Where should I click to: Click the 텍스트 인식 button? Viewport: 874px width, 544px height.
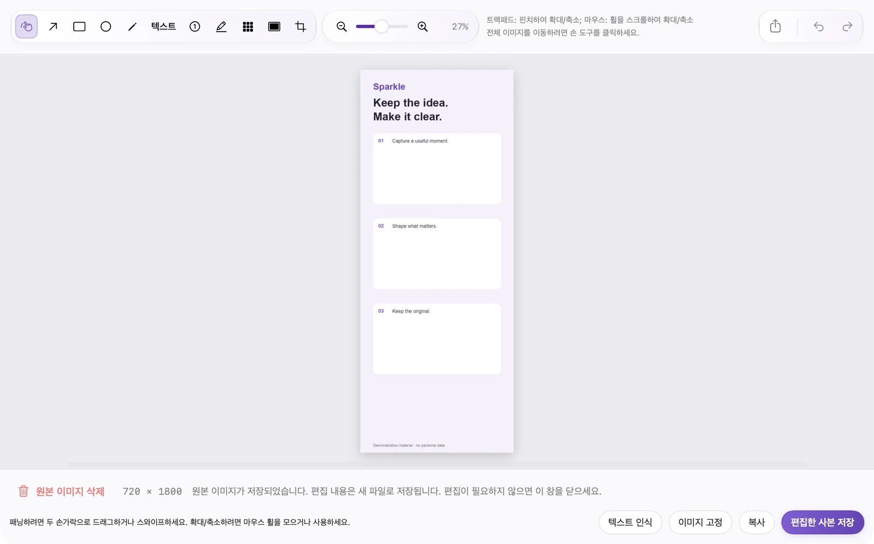click(630, 522)
